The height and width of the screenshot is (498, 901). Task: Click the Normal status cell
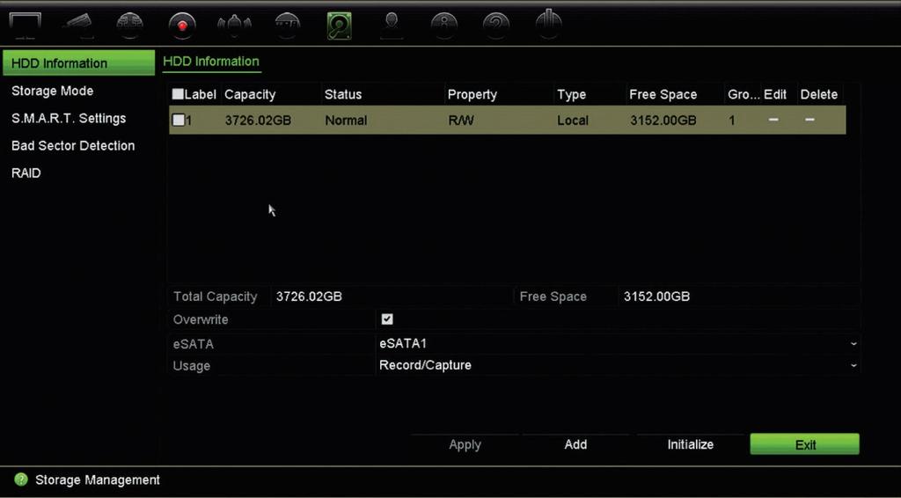coord(346,121)
